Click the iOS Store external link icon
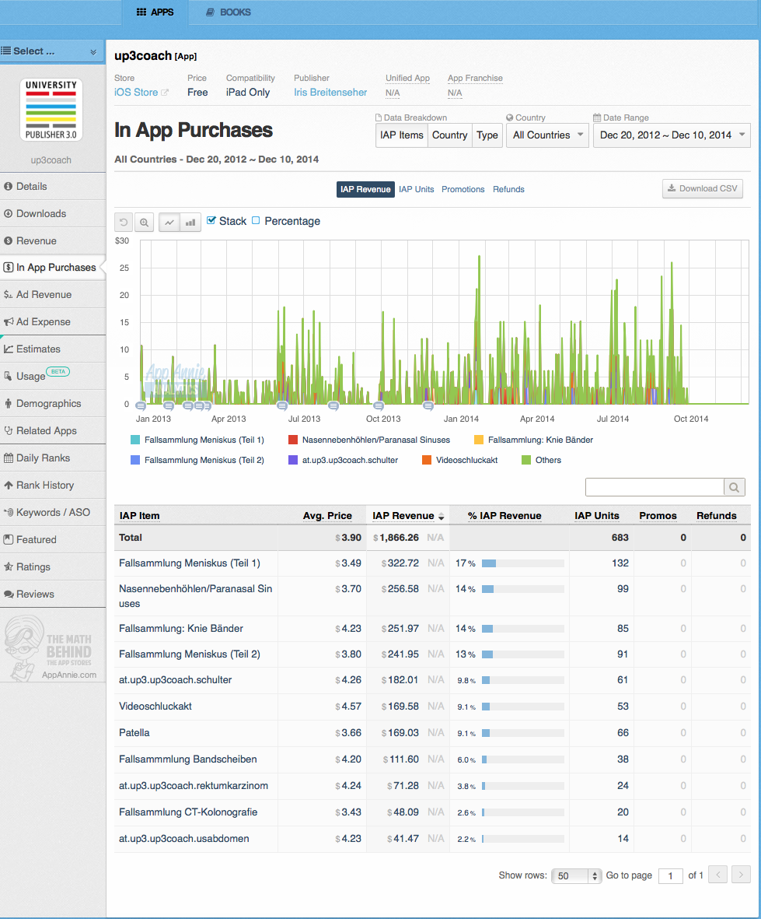This screenshot has height=919, width=761. [165, 93]
